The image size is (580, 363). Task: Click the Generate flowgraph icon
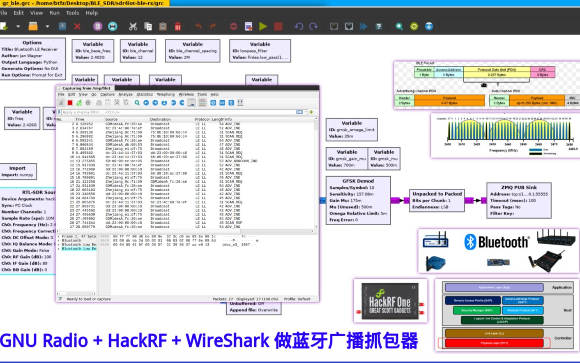249,26
